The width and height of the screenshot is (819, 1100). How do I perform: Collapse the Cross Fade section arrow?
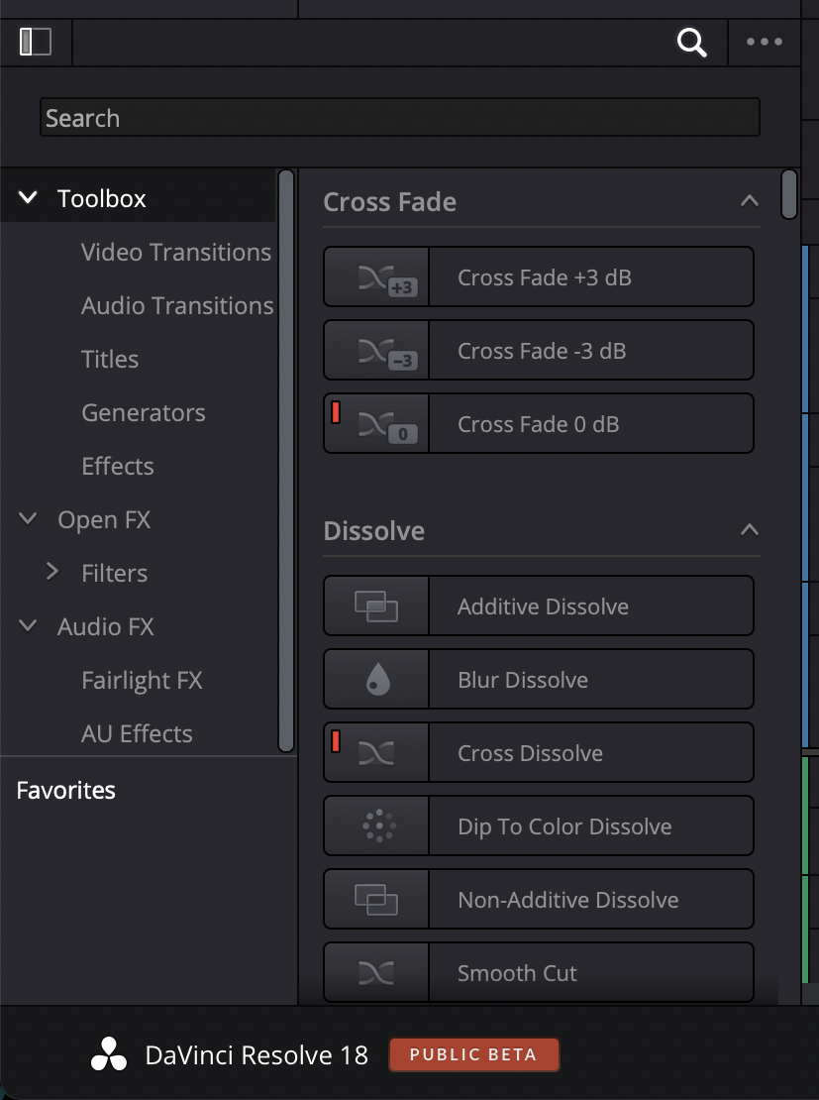pyautogui.click(x=749, y=202)
